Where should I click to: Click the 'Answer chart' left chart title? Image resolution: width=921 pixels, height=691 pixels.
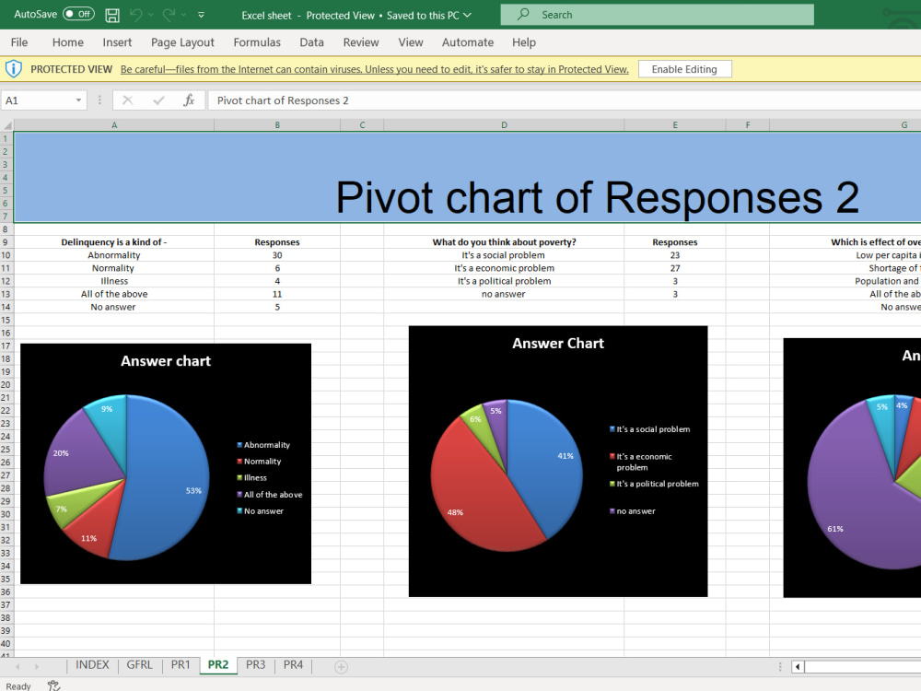click(x=166, y=361)
